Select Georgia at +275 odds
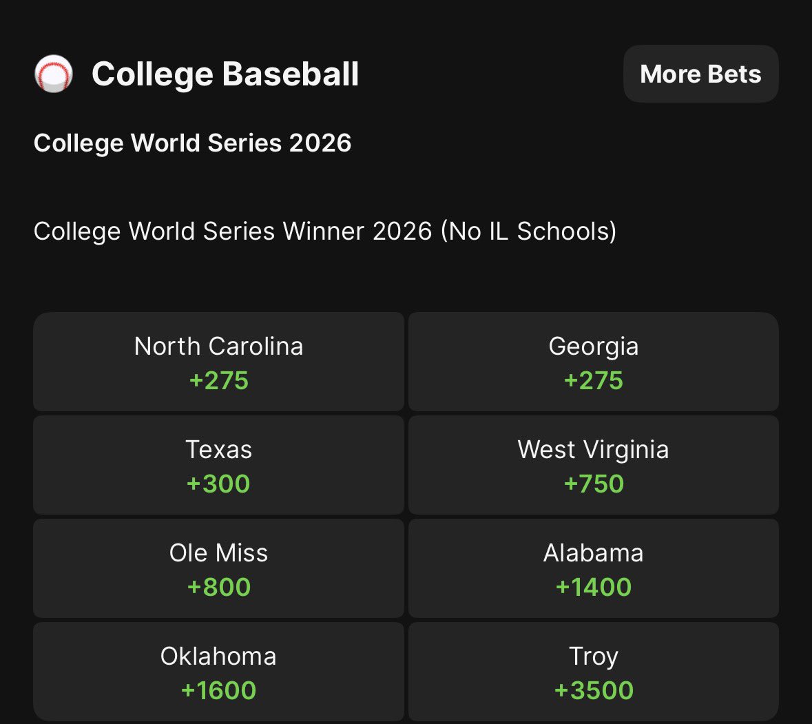The height and width of the screenshot is (724, 812). coord(594,362)
